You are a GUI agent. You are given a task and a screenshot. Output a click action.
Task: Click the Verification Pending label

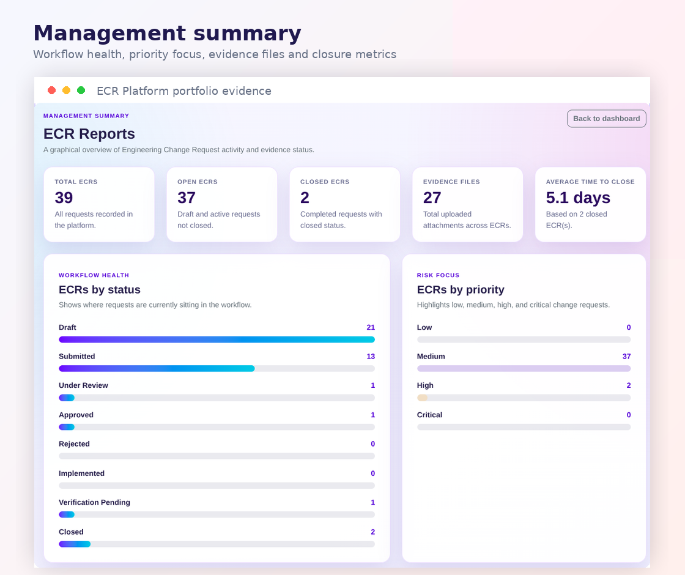pyautogui.click(x=94, y=502)
